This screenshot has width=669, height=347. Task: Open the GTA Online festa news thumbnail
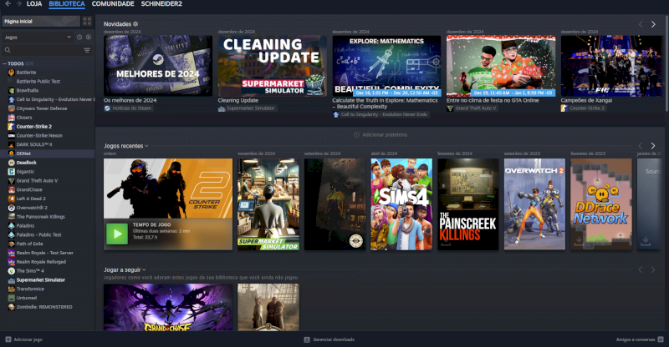pyautogui.click(x=501, y=66)
